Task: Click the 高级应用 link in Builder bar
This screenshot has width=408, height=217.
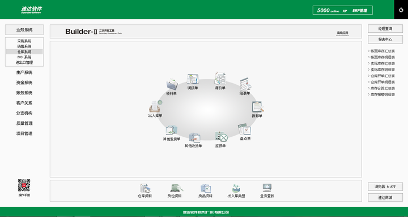Action: (342, 33)
